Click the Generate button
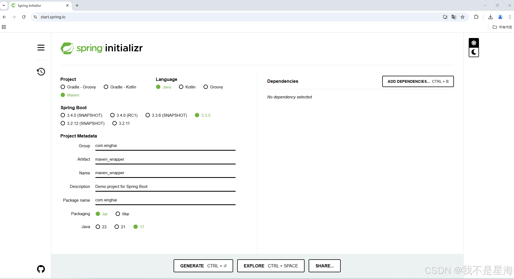The image size is (514, 279). [x=203, y=266]
